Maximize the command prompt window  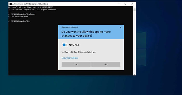tap(126, 4)
